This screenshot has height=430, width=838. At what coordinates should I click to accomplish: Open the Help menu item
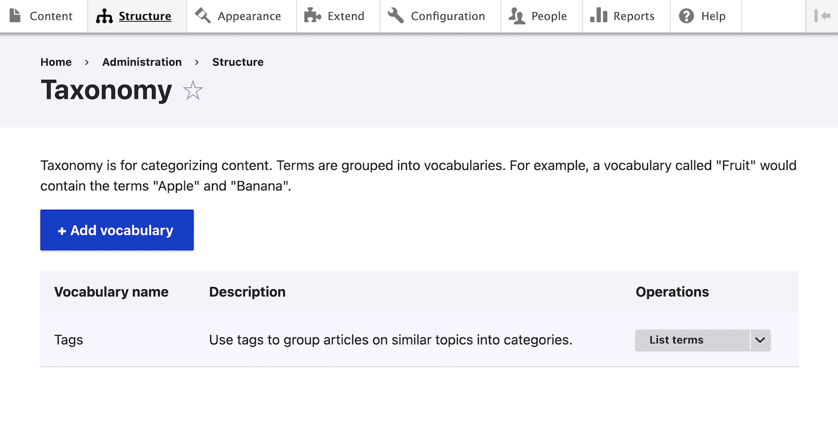click(x=706, y=16)
